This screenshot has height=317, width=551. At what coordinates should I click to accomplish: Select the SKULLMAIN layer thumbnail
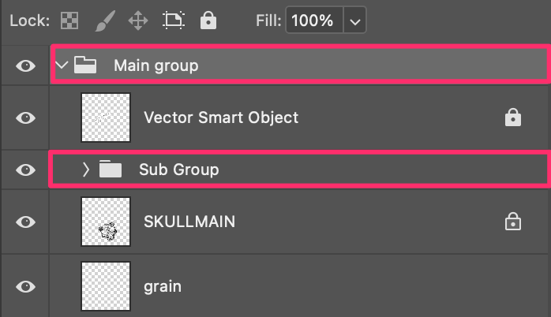pos(106,222)
